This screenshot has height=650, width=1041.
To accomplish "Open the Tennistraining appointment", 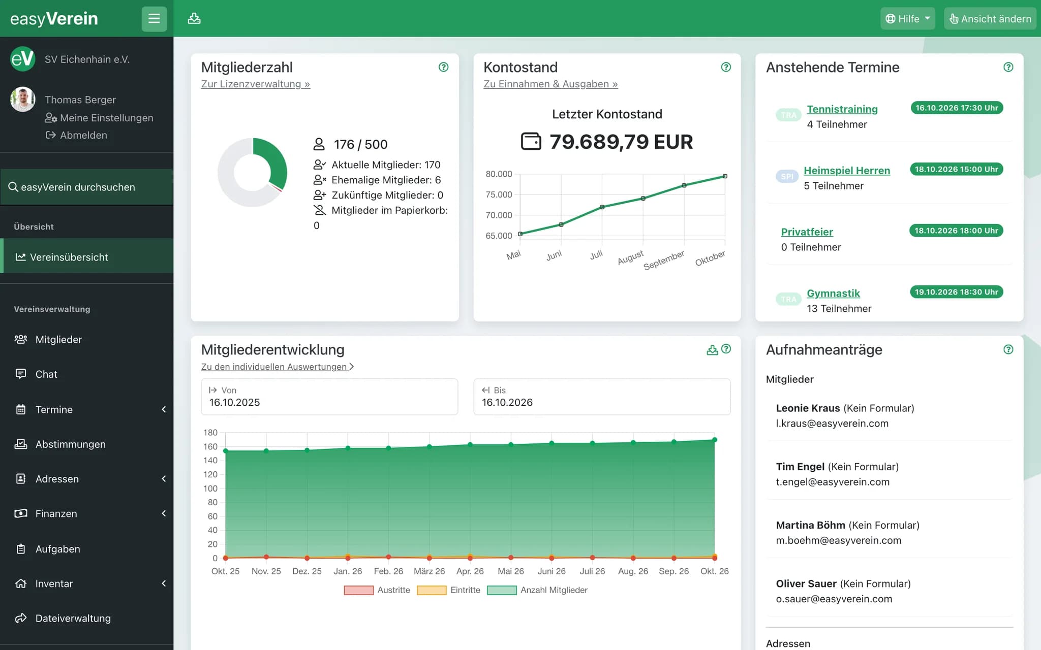I will click(x=842, y=109).
